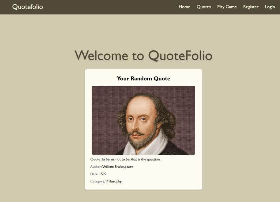Image resolution: width=280 pixels, height=202 pixels.
Task: Click the Your Random Quote heading
Action: 143,79
